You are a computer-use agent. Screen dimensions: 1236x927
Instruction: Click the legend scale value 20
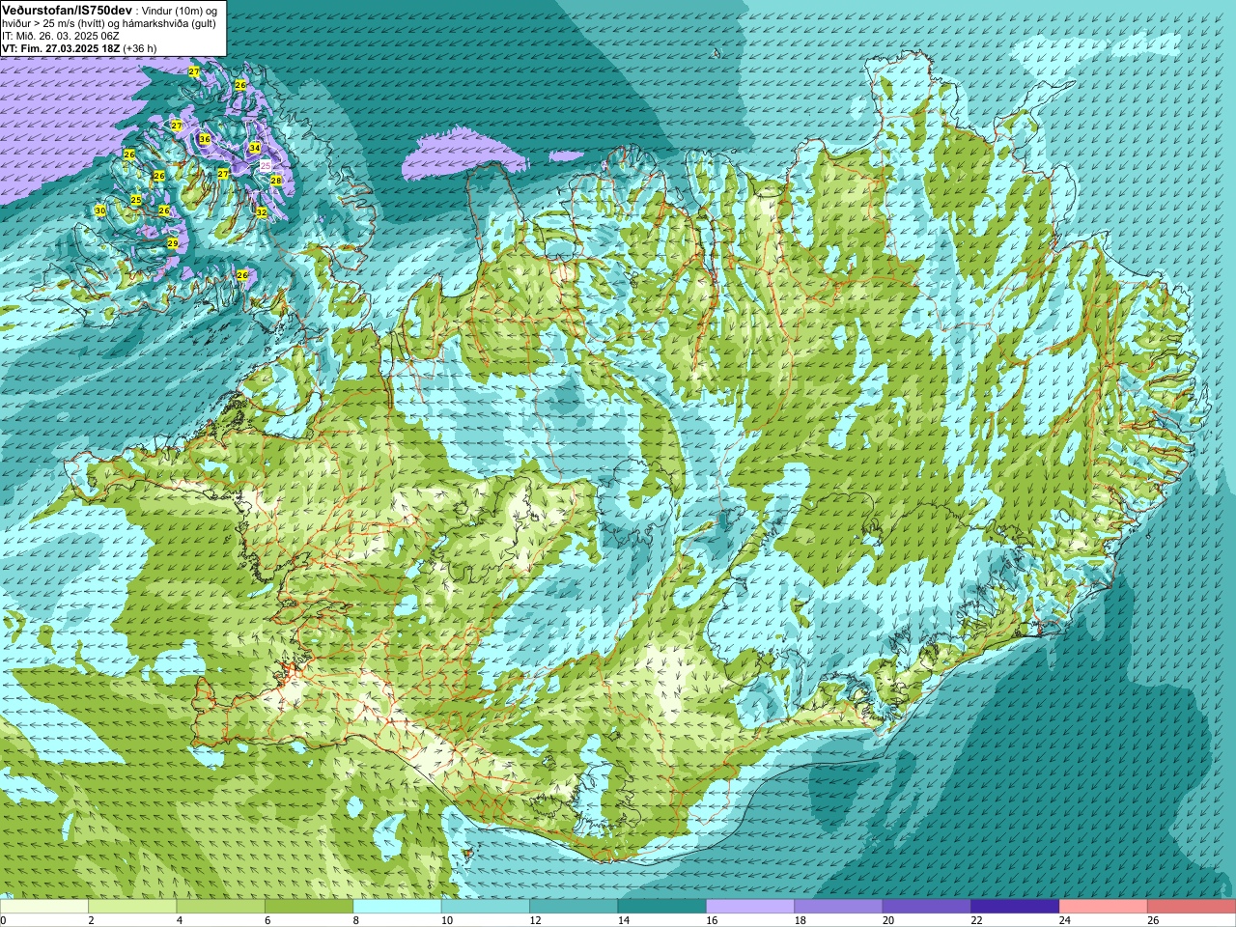tap(887, 921)
